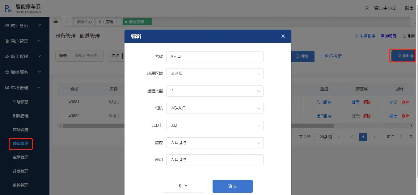Click the 名称 input field with A入口
The width and height of the screenshot is (418, 195).
(215, 57)
